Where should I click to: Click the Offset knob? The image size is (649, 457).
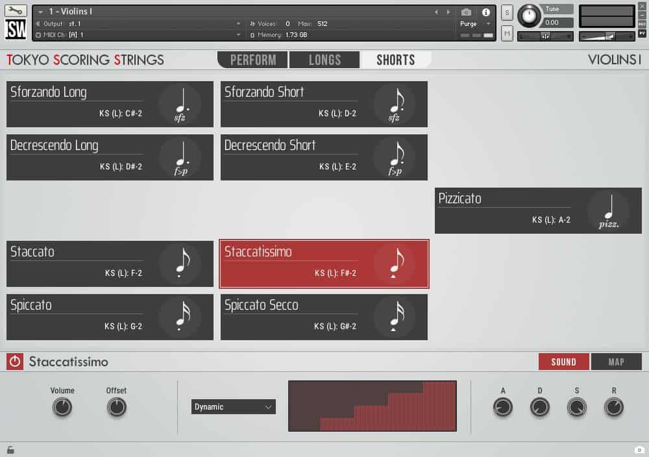pyautogui.click(x=116, y=407)
